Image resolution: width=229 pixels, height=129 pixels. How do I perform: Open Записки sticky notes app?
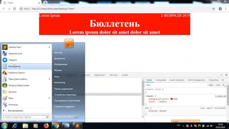[x=26, y=92]
